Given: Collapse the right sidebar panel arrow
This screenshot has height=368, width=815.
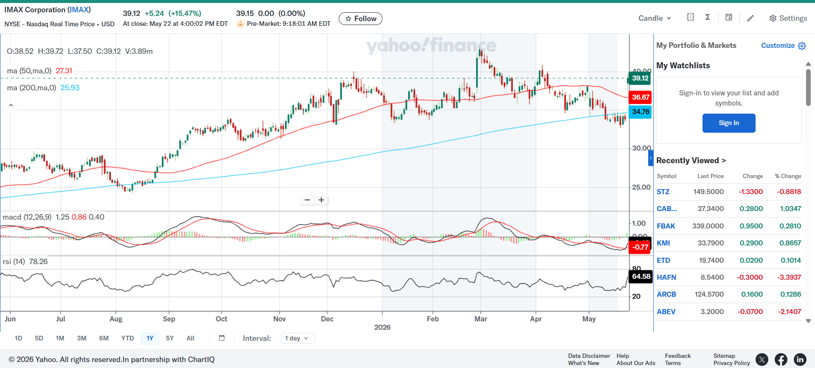Looking at the screenshot, I should coord(651,158).
